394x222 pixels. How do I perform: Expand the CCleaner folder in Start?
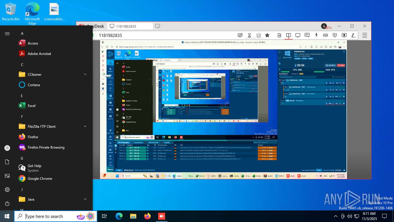53,75
